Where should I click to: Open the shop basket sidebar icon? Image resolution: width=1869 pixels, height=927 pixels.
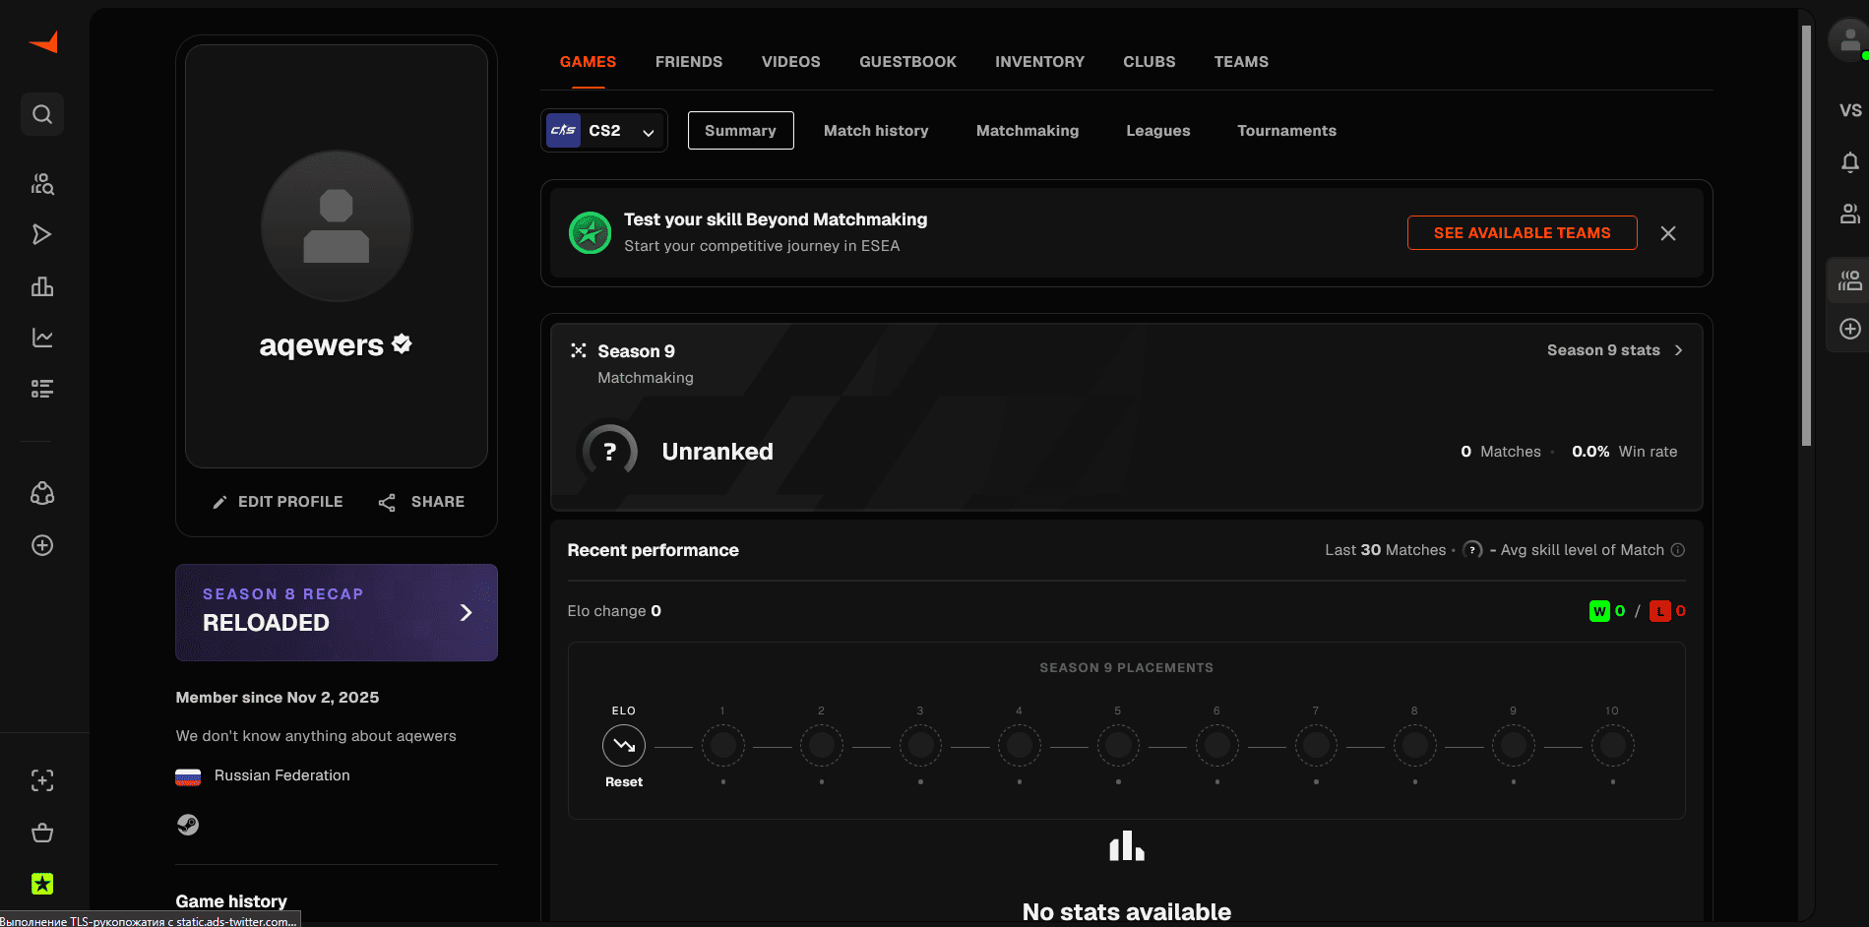42,833
